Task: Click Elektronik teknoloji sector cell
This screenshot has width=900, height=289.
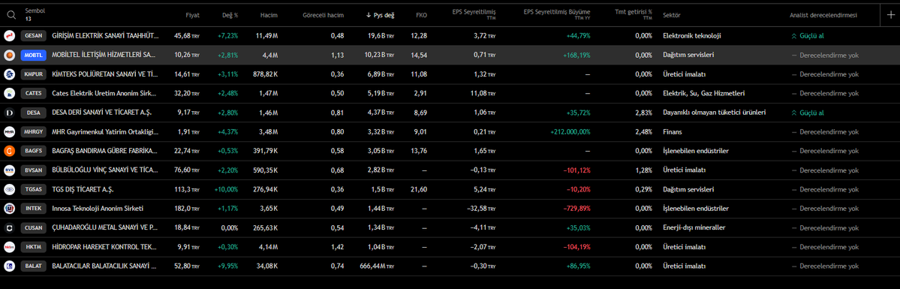Action: point(691,36)
